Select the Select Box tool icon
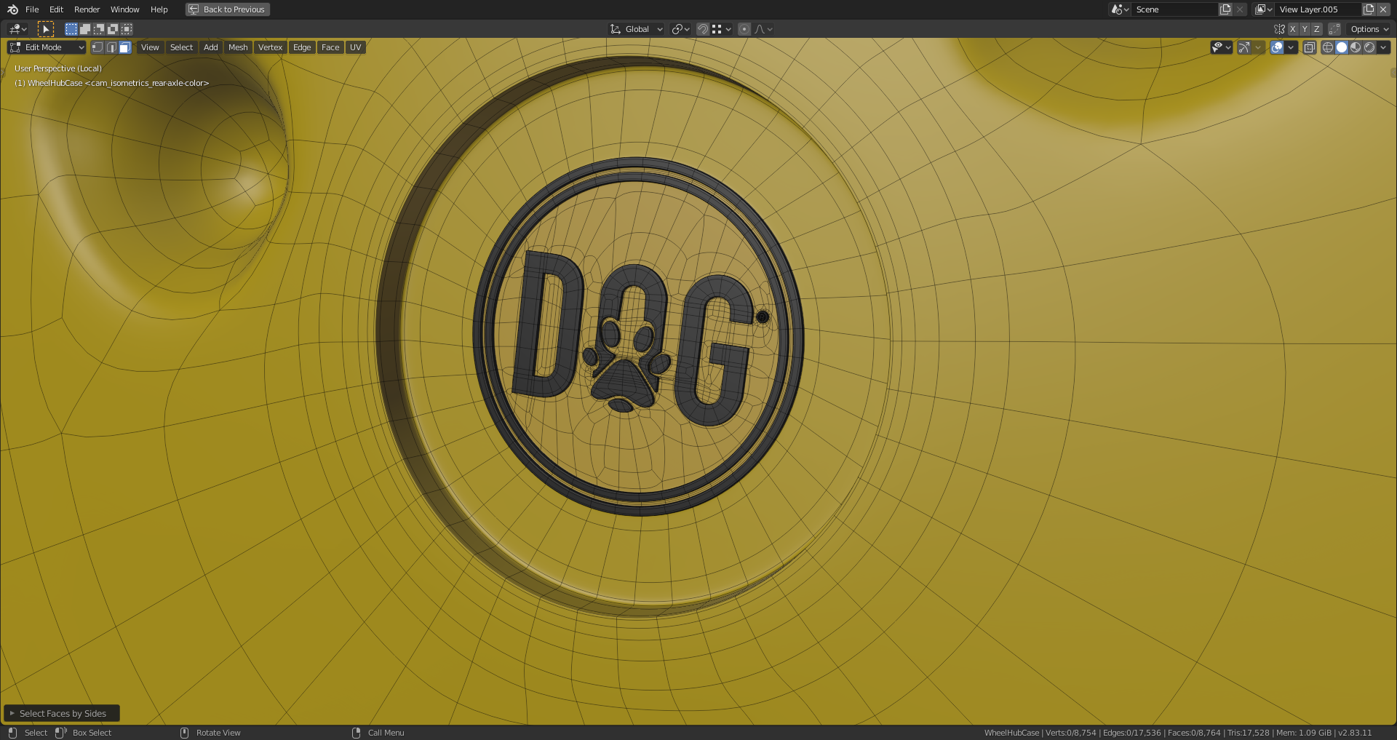 click(x=46, y=29)
